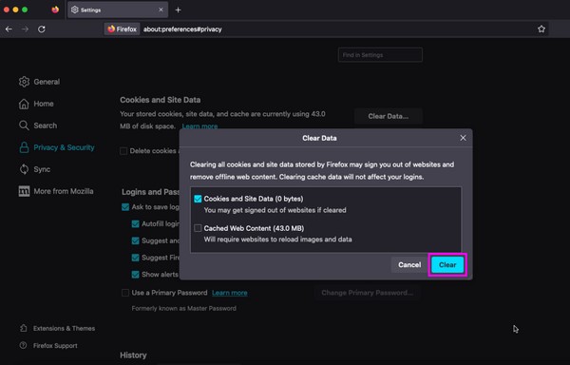Click the Firefox icon left of tabs
570x365 pixels.
55,10
